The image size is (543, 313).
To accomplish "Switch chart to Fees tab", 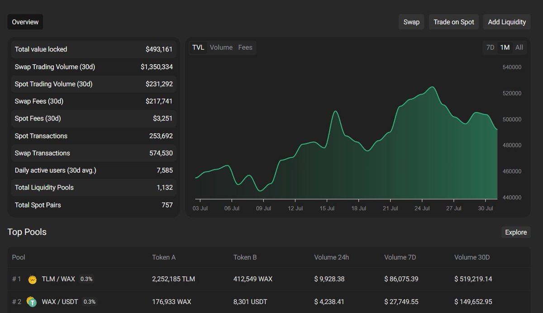I will click(x=245, y=47).
